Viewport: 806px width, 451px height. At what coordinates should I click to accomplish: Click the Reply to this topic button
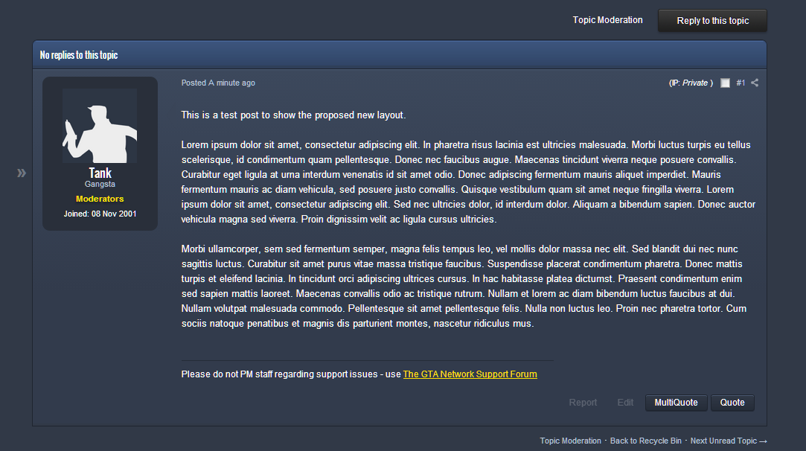(x=712, y=21)
